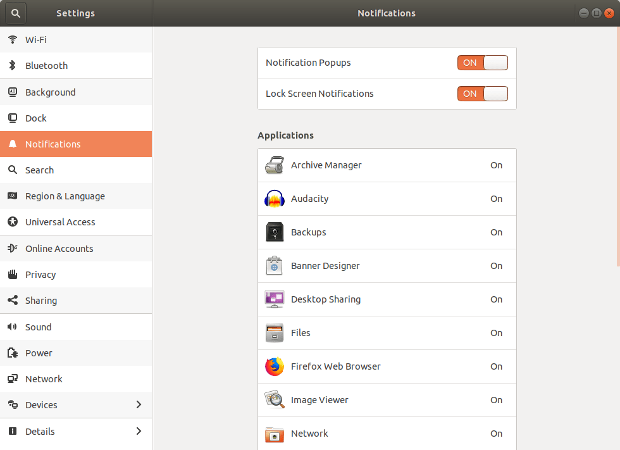This screenshot has width=620, height=450.
Task: Open Wi-Fi settings panel
Action: [x=36, y=40]
